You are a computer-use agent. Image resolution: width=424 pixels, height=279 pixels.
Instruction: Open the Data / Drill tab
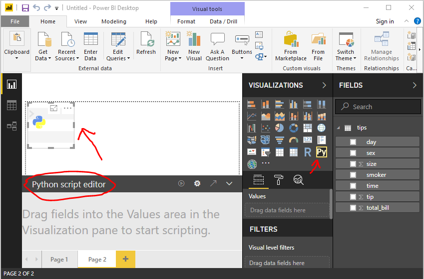coord(223,21)
